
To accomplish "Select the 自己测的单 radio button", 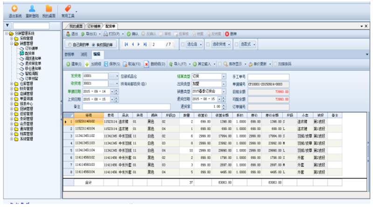I will point(69,45).
